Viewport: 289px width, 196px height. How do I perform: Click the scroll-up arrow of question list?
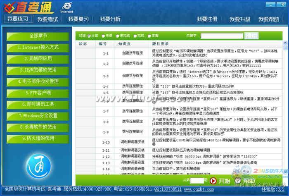[285, 43]
